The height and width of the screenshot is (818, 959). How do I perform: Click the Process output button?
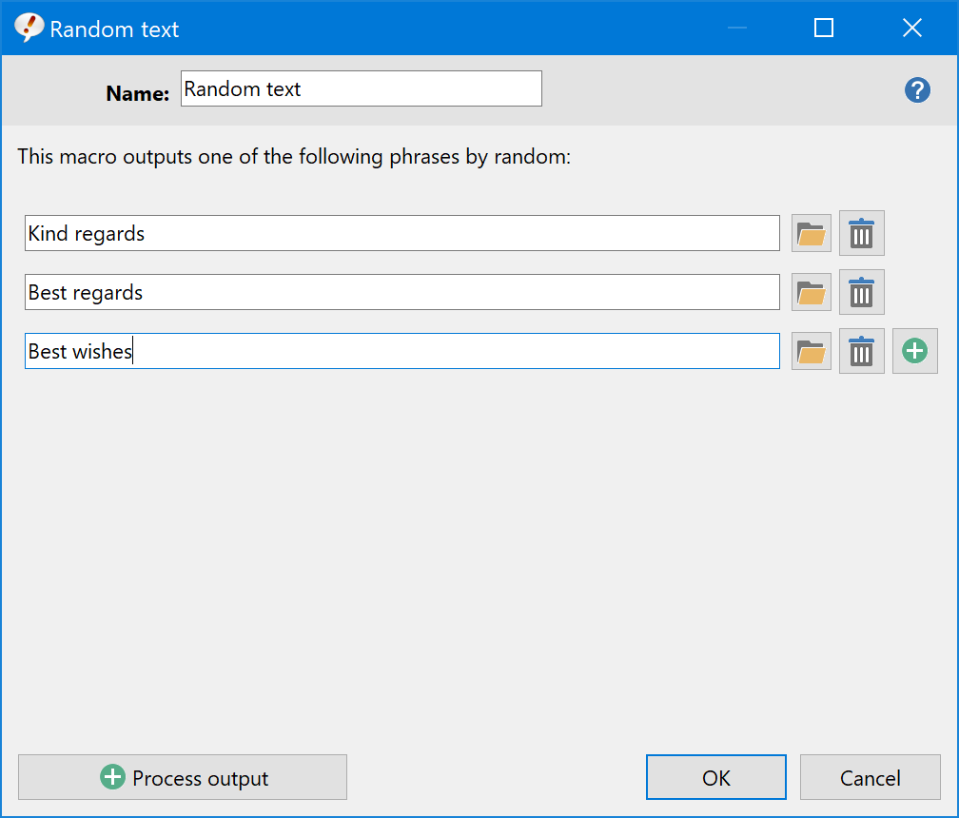point(183,777)
